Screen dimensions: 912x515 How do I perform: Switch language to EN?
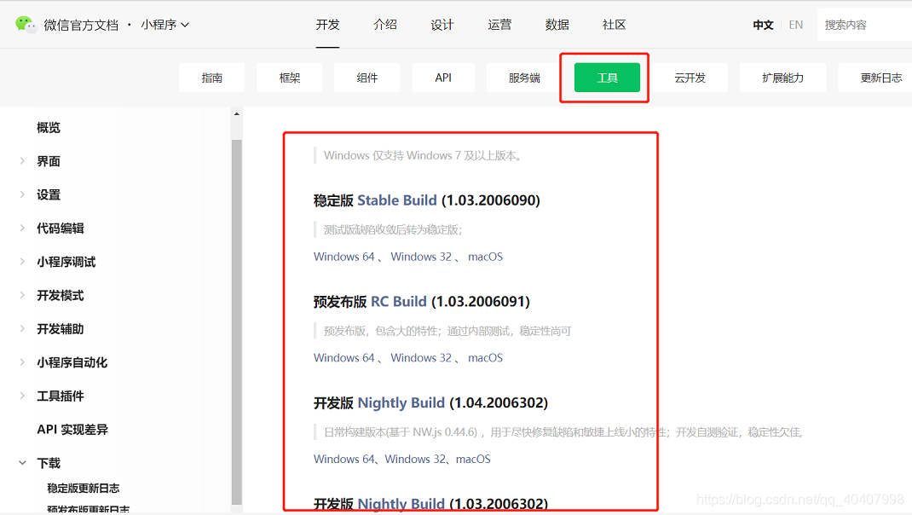tap(796, 25)
